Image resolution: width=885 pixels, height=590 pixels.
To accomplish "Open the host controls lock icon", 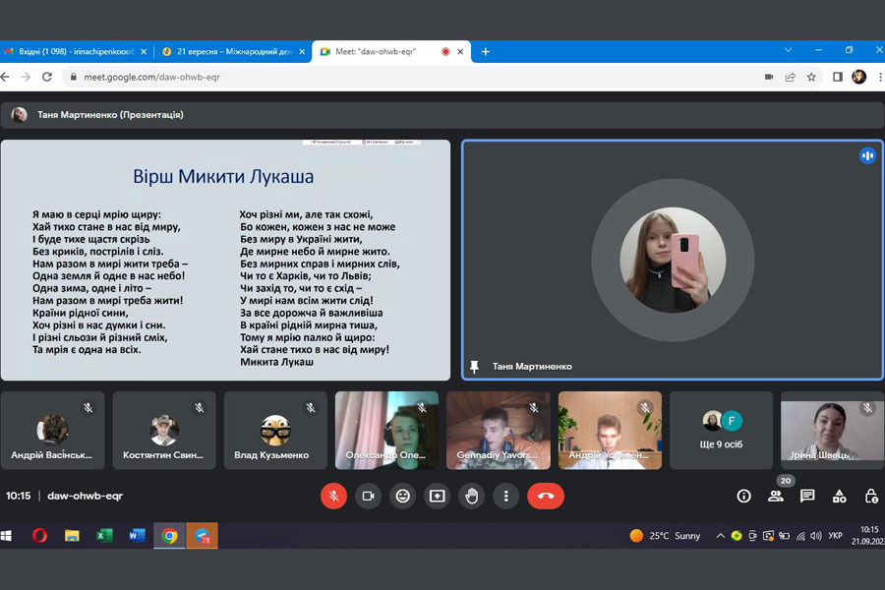I will coord(870,496).
